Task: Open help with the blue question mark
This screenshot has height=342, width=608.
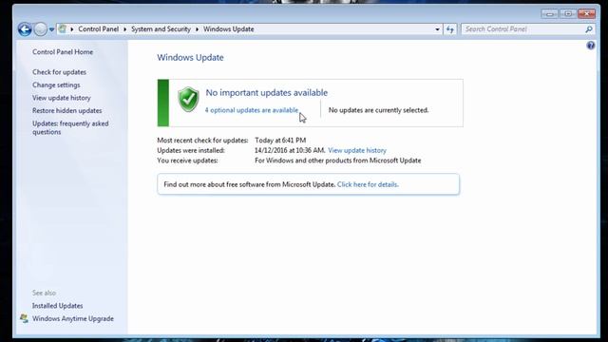Action: pyautogui.click(x=591, y=46)
